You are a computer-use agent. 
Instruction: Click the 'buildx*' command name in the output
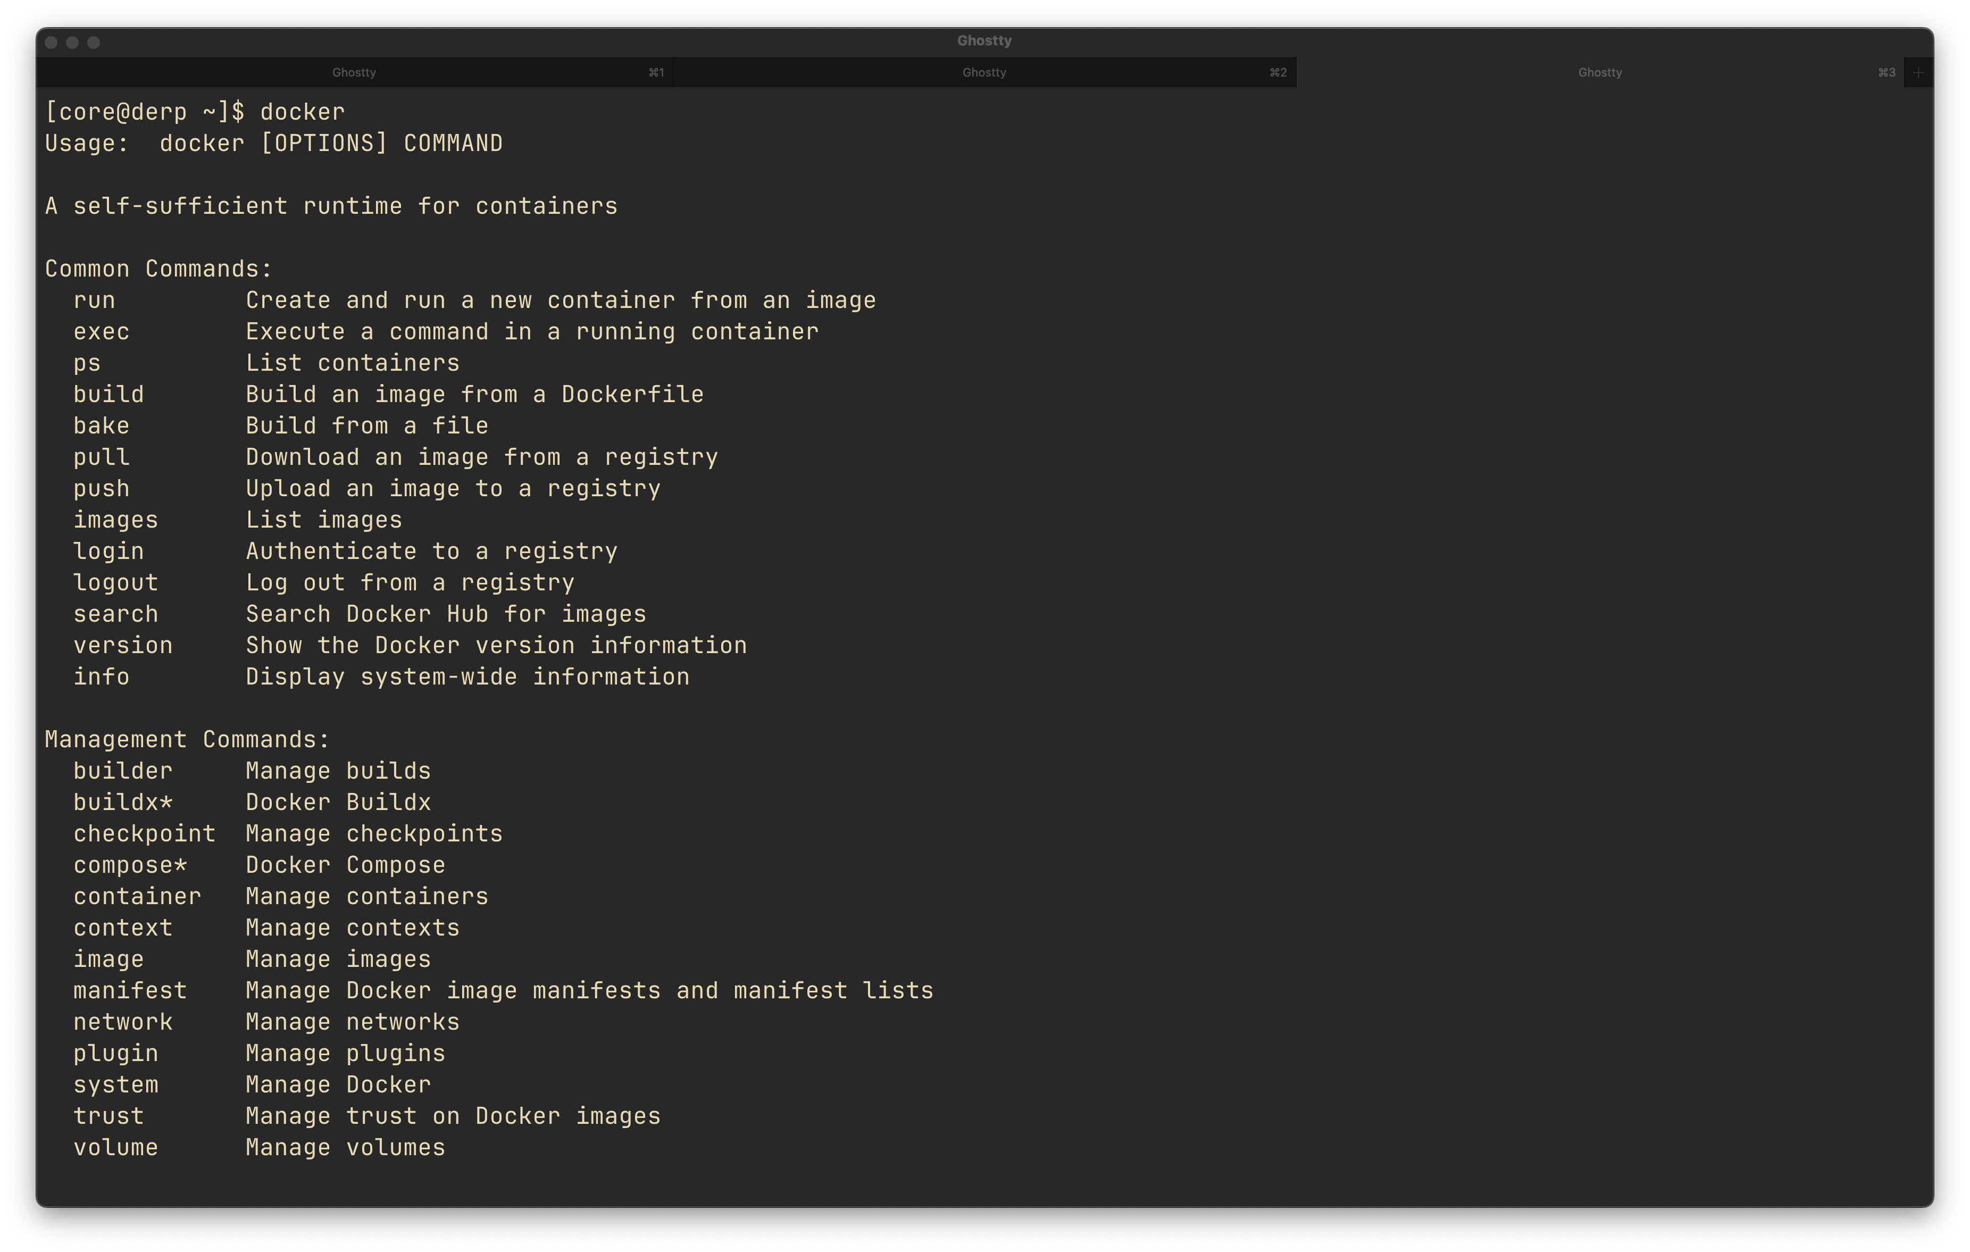[x=123, y=803]
